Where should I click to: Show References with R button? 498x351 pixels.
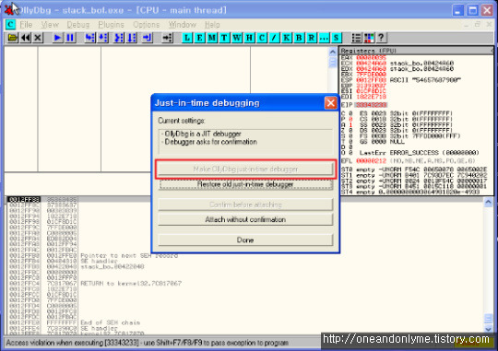[312, 38]
